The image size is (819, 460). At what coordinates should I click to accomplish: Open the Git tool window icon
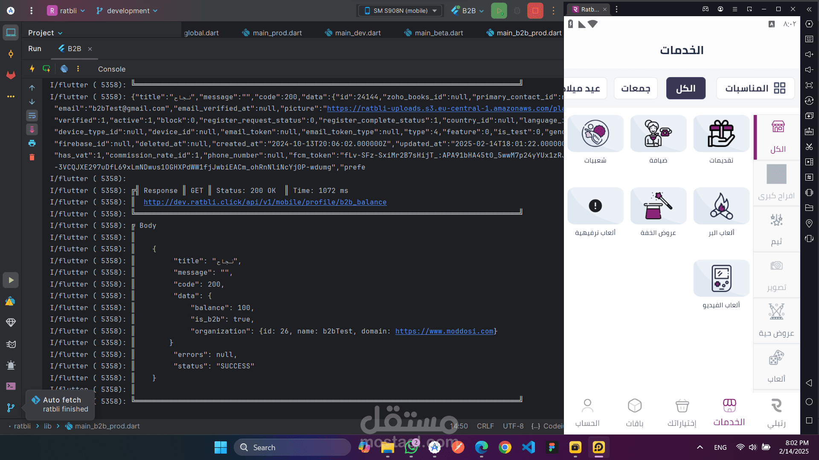click(11, 408)
